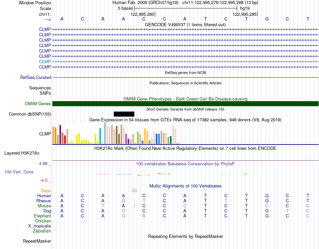Click the OMIM Genes track label
This screenshot has width=319, height=249.
(38, 103)
